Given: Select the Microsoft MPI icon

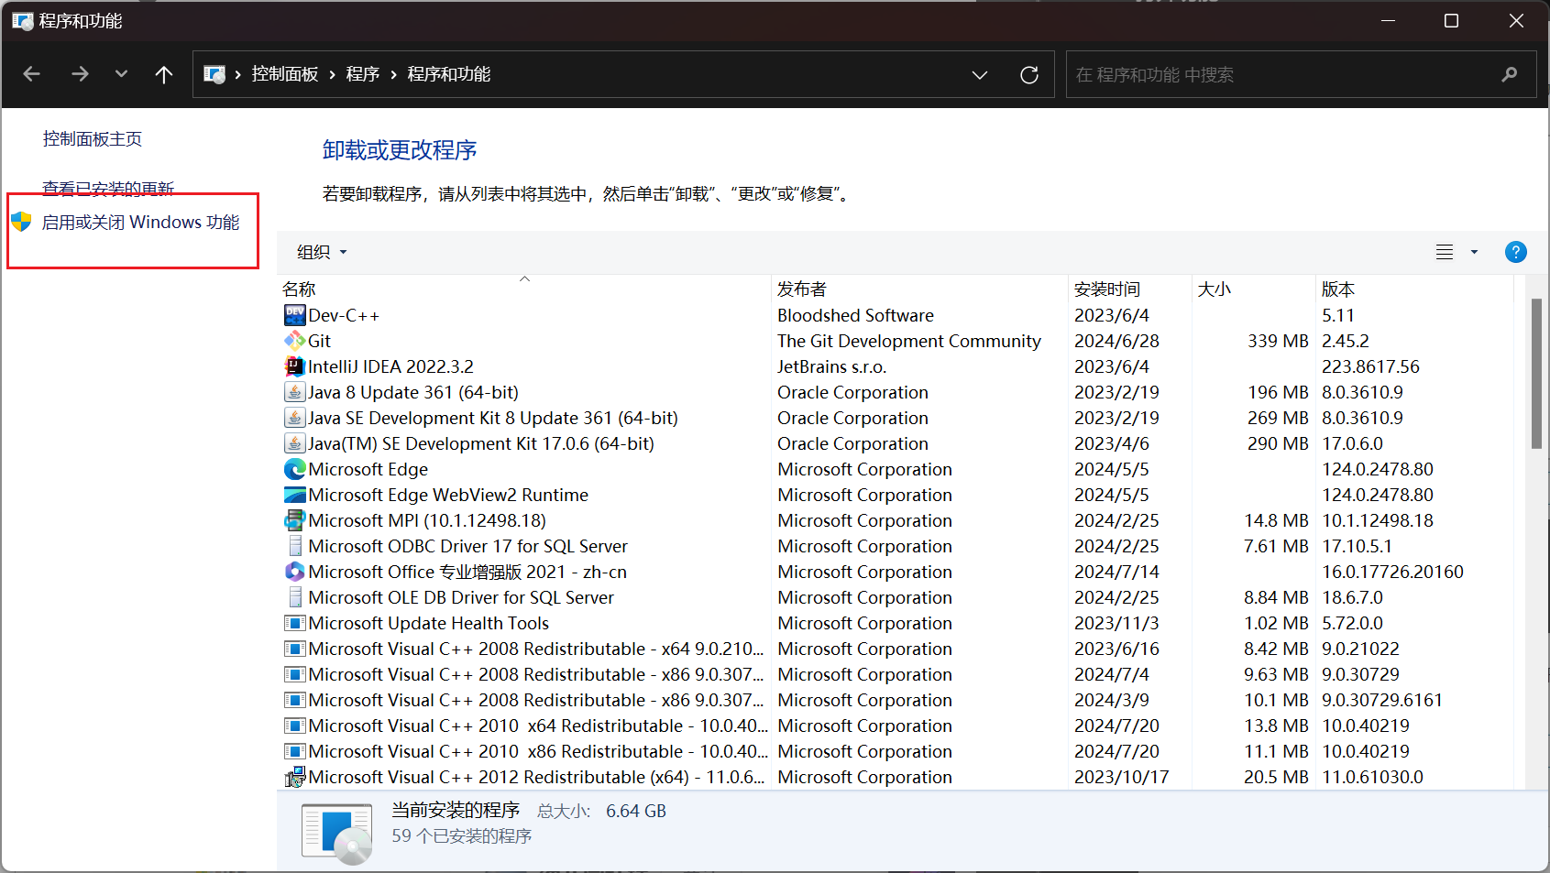Looking at the screenshot, I should [x=294, y=520].
